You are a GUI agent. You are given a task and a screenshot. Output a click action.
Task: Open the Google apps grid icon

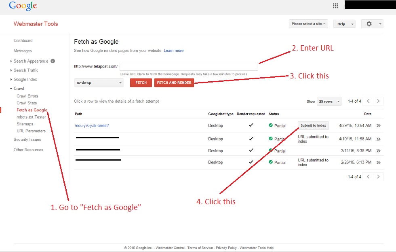click(335, 6)
